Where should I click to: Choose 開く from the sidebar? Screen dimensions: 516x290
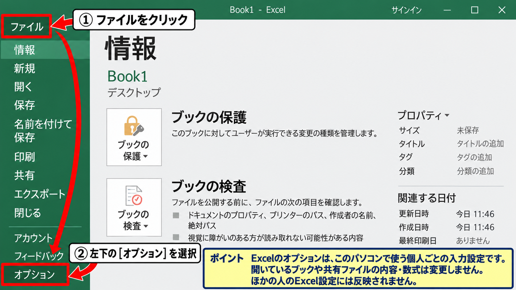pyautogui.click(x=23, y=87)
